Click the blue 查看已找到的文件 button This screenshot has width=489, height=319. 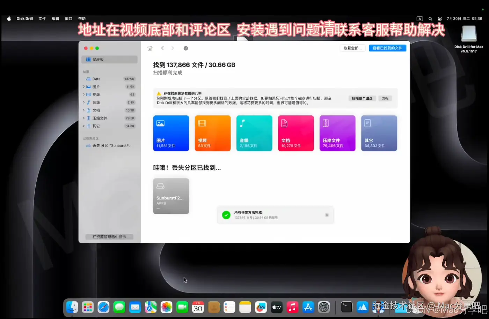387,48
